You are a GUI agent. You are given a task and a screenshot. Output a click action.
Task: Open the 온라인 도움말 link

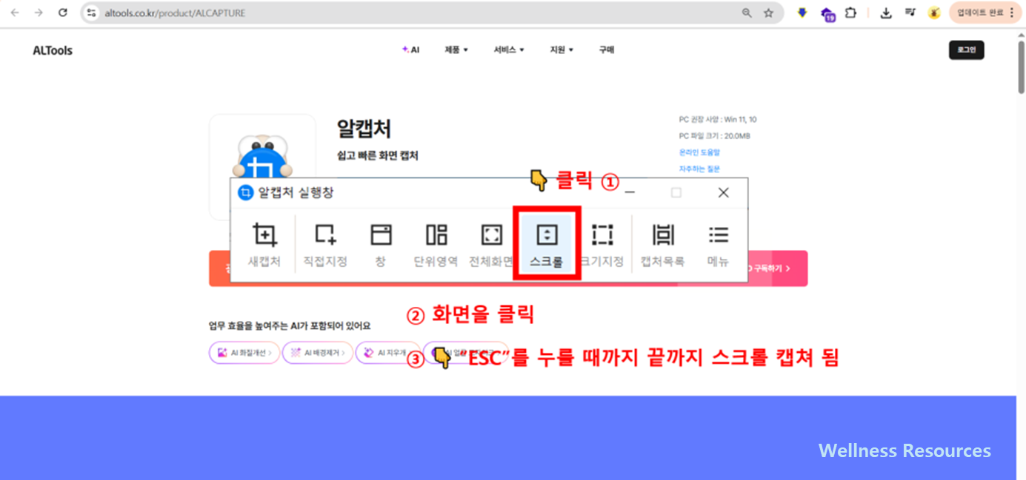click(x=699, y=152)
